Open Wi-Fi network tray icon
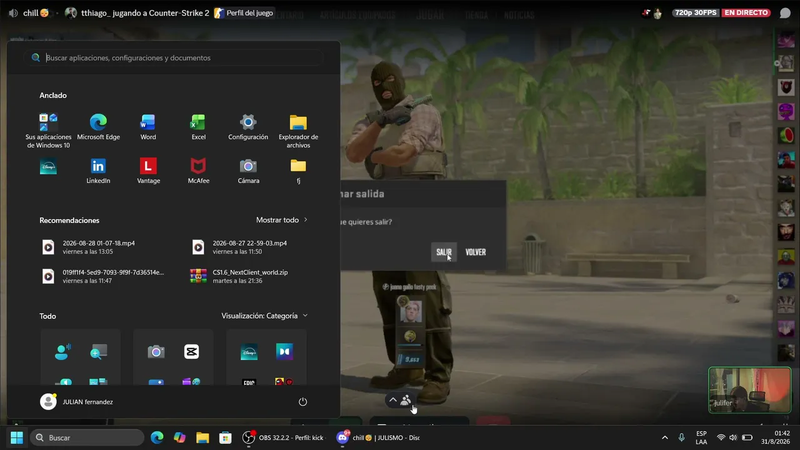The width and height of the screenshot is (800, 450). pyautogui.click(x=721, y=437)
